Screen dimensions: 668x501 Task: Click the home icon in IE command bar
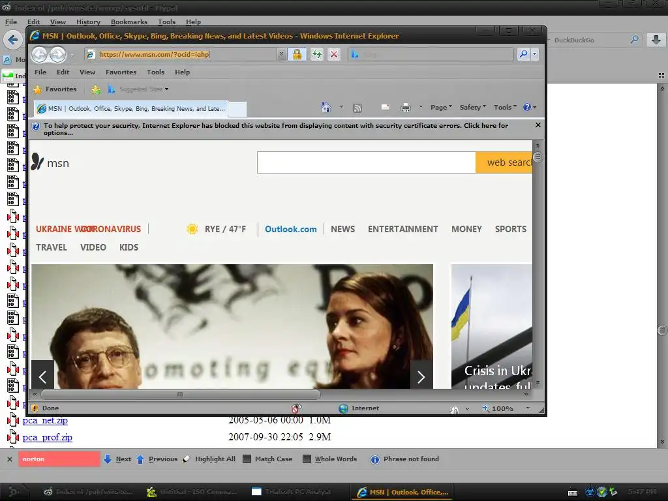[326, 108]
